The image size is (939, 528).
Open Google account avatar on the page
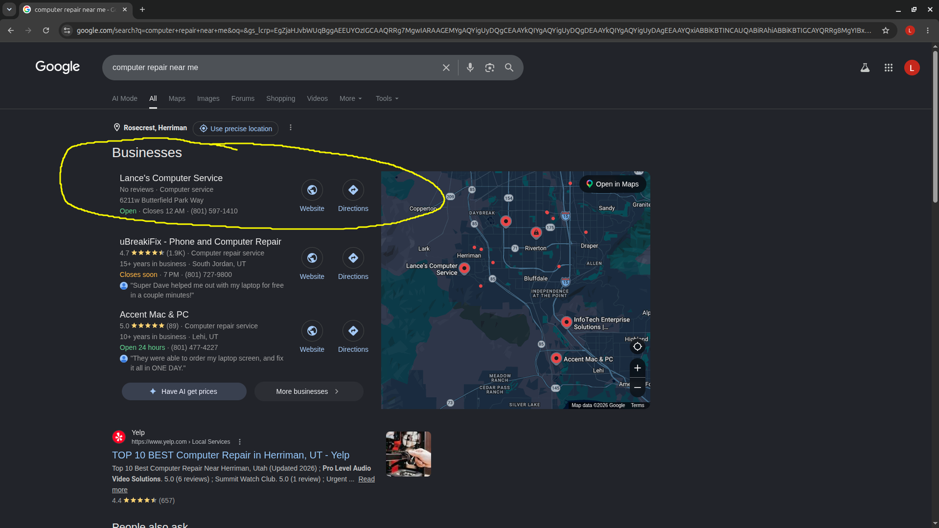912,67
